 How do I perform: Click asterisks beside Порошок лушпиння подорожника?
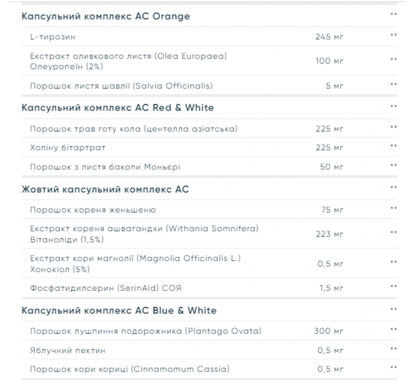(394, 329)
